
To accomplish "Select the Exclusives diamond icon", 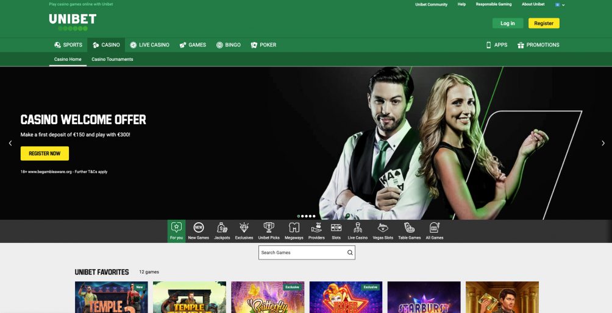I will [x=244, y=231].
